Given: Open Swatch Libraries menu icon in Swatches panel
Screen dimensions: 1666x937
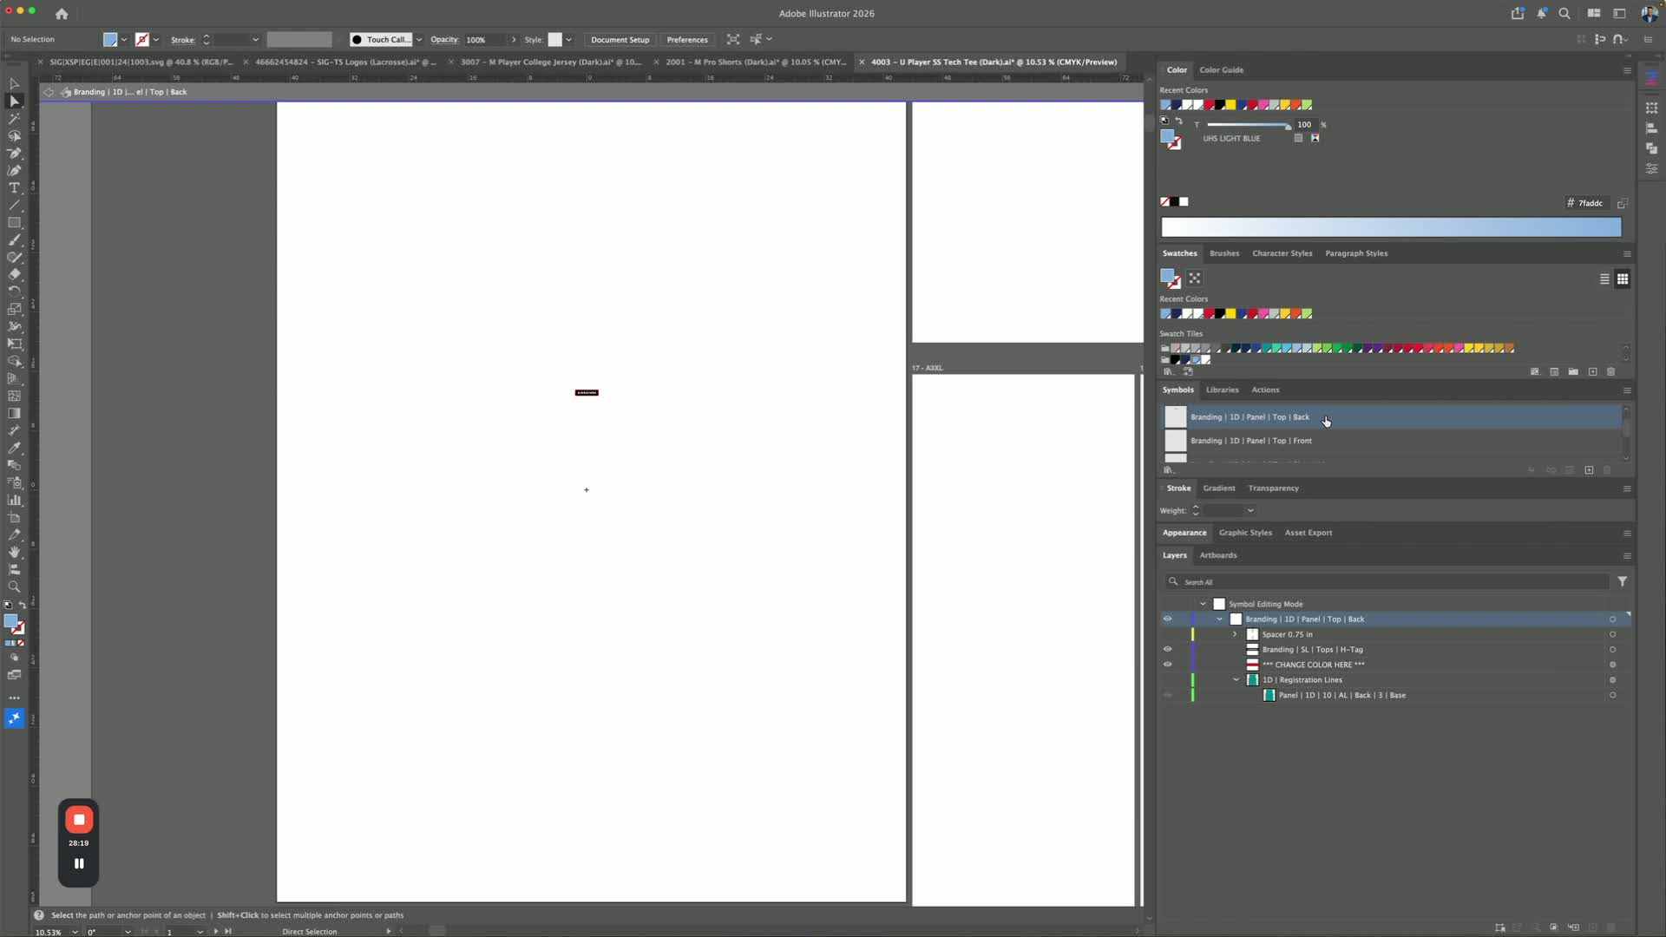Looking at the screenshot, I should click(x=1169, y=371).
